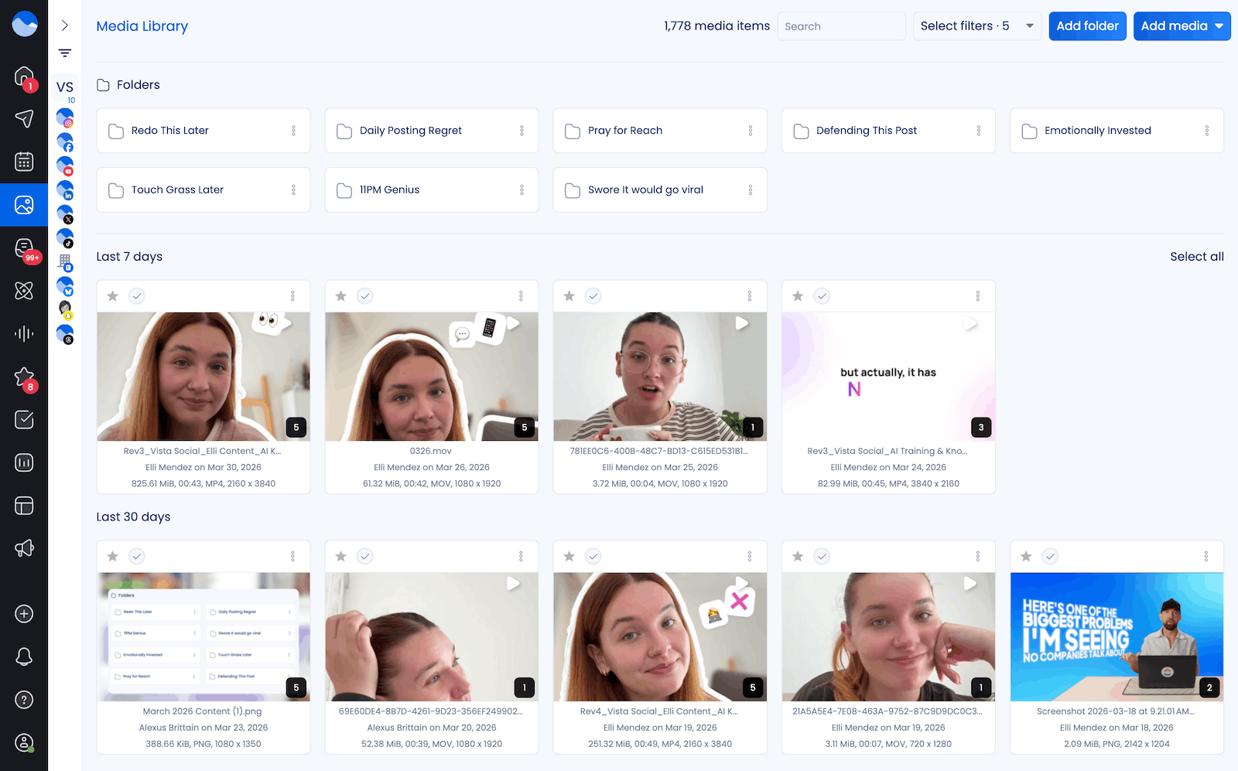The height and width of the screenshot is (771, 1238).
Task: Expand the sidebar with chevron arrow
Action: tap(65, 26)
